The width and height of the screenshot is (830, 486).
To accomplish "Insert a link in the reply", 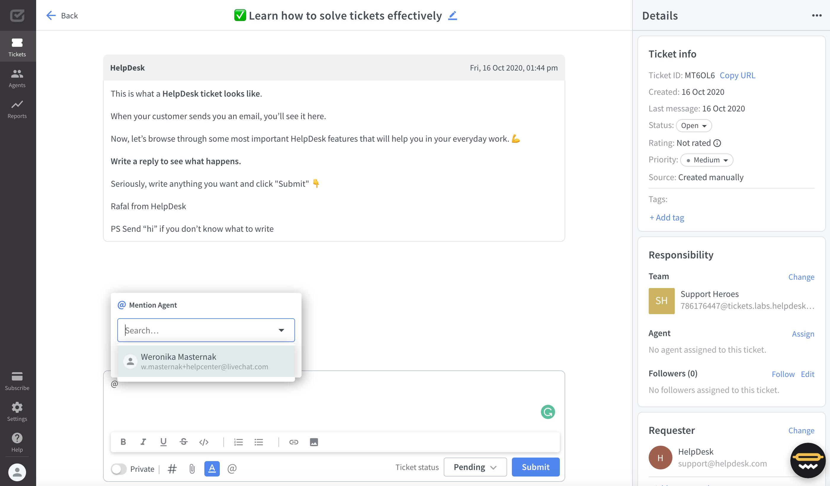I will click(294, 442).
